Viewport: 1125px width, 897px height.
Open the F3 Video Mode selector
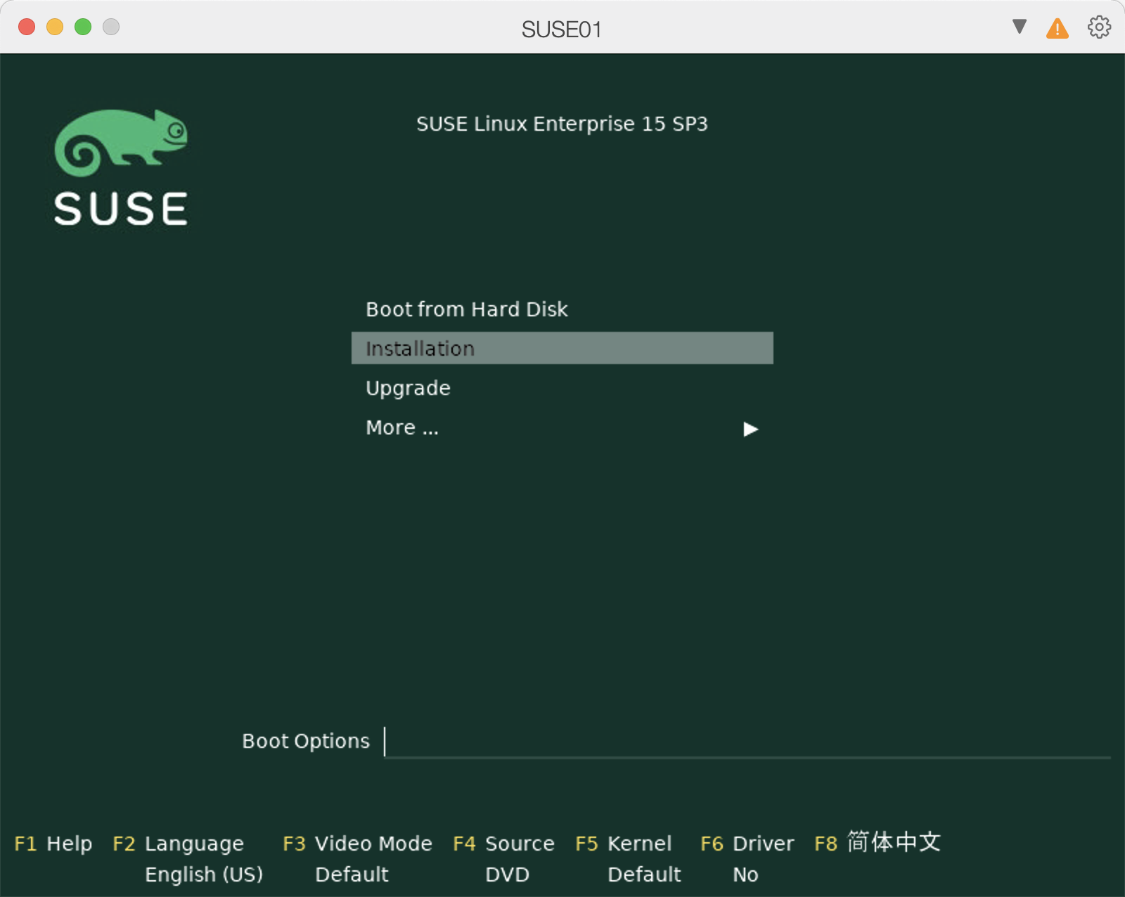click(x=357, y=844)
